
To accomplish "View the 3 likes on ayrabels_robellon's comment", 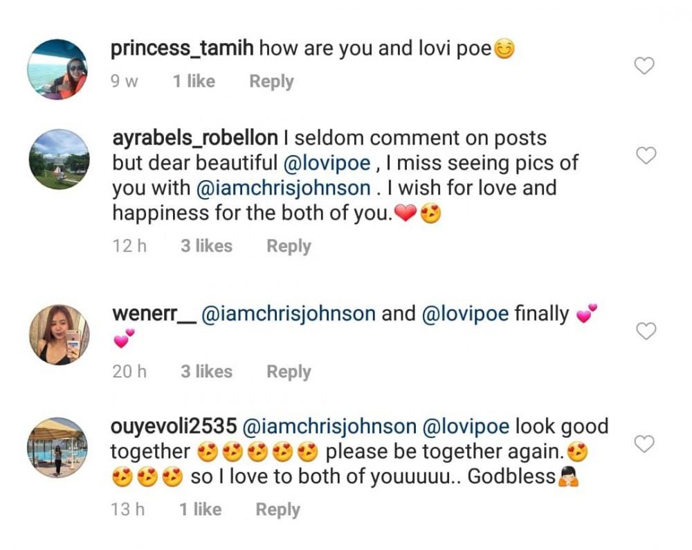I will tap(206, 246).
